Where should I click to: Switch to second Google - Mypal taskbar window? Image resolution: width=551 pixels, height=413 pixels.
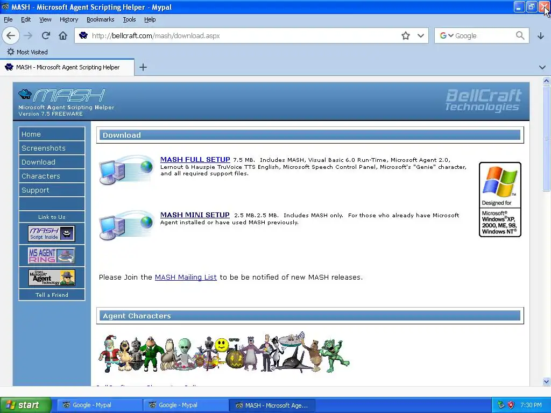[x=186, y=405]
